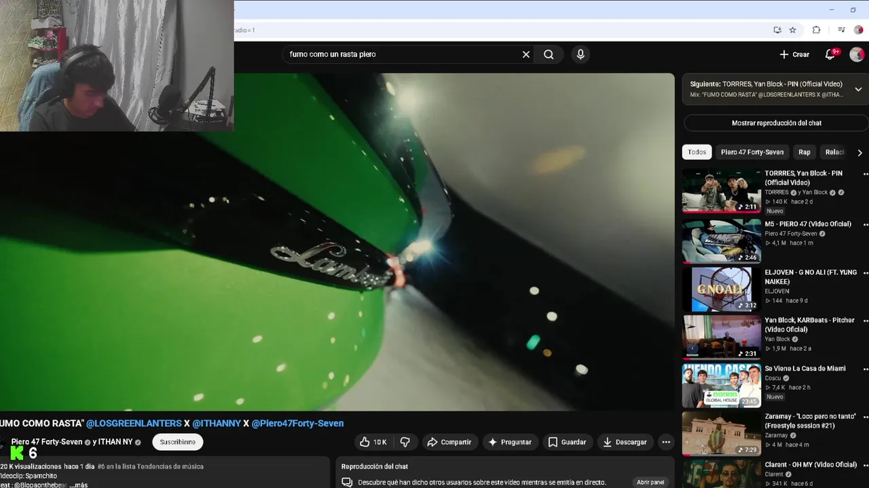Image resolution: width=869 pixels, height=488 pixels.
Task: Open Zaramay Loco pero no tanto thumbnail
Action: (722, 434)
